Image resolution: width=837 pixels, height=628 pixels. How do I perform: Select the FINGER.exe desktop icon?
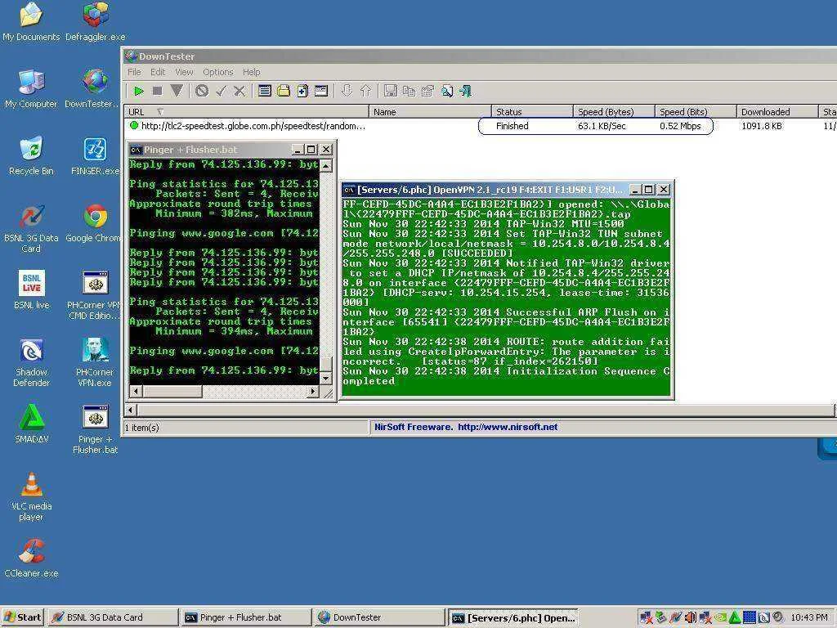coord(95,156)
